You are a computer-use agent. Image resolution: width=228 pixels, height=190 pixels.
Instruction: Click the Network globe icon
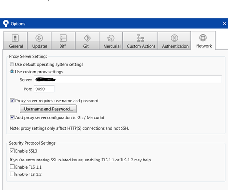(x=203, y=38)
